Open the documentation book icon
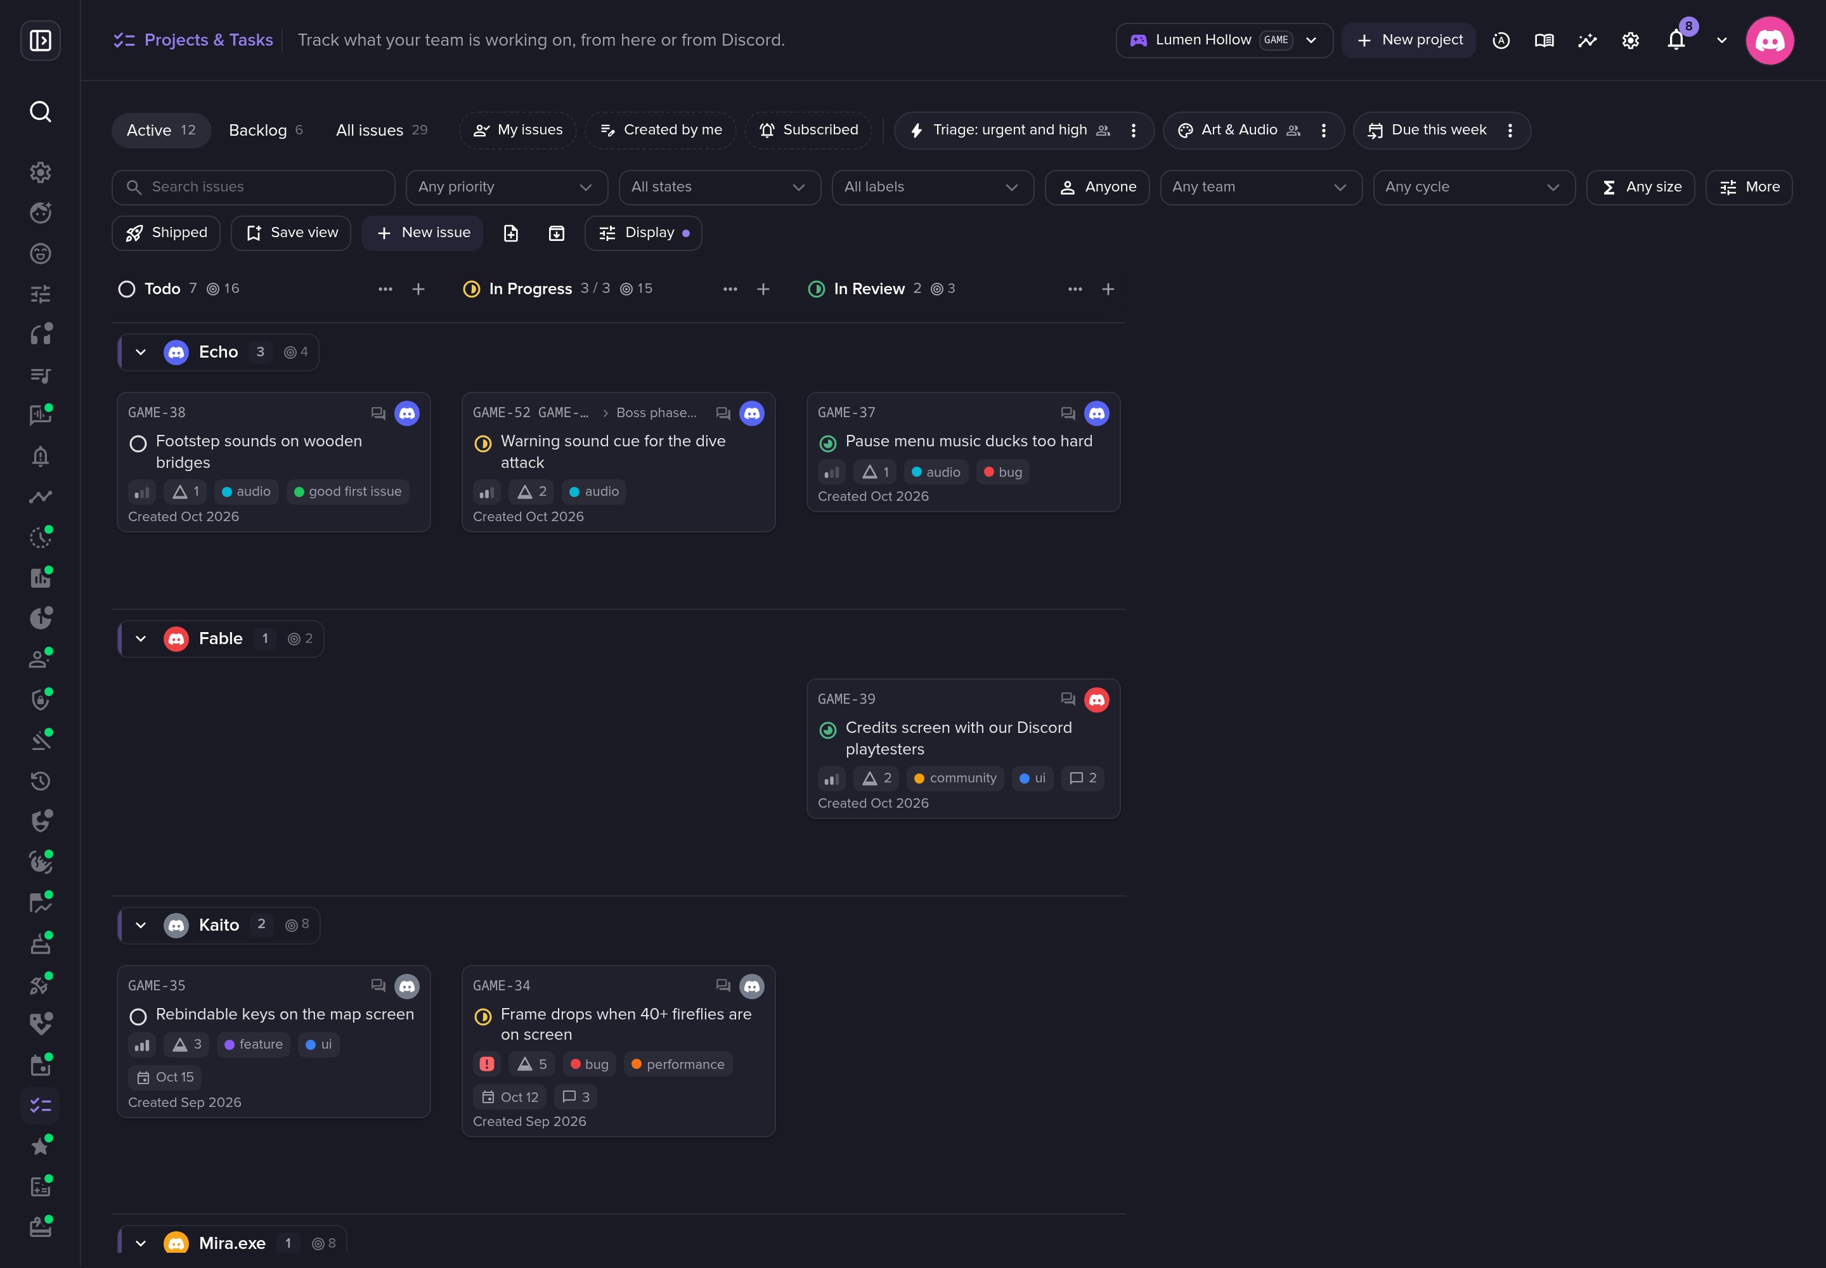1826x1268 pixels. (1544, 41)
